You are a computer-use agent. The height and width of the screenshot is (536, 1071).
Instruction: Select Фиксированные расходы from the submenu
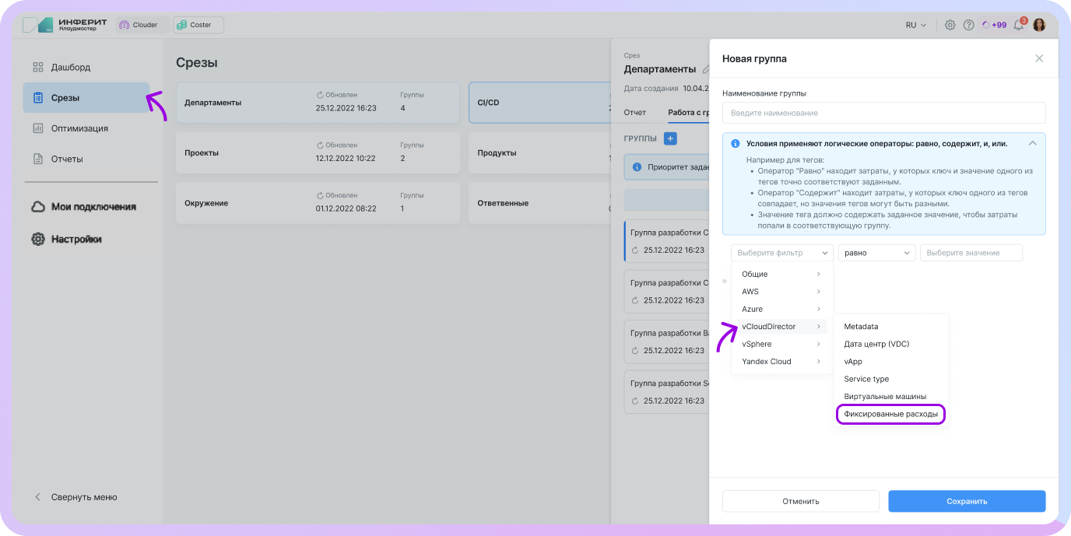890,414
